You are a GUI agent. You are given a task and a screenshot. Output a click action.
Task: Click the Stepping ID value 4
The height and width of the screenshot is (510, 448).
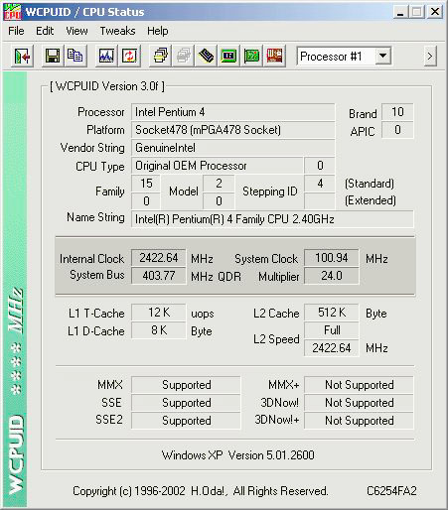320,184
